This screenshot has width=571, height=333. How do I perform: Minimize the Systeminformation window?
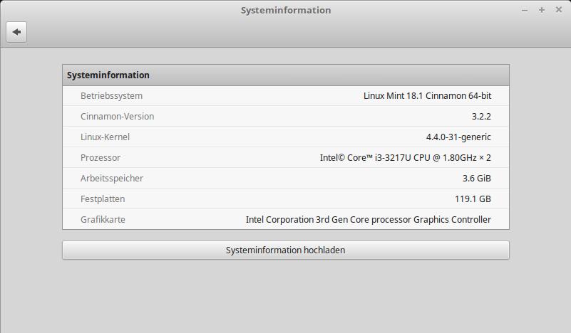point(525,11)
